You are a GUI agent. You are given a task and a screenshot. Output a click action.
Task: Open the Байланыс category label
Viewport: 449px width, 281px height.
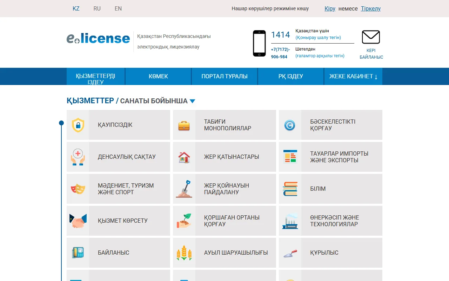click(114, 253)
